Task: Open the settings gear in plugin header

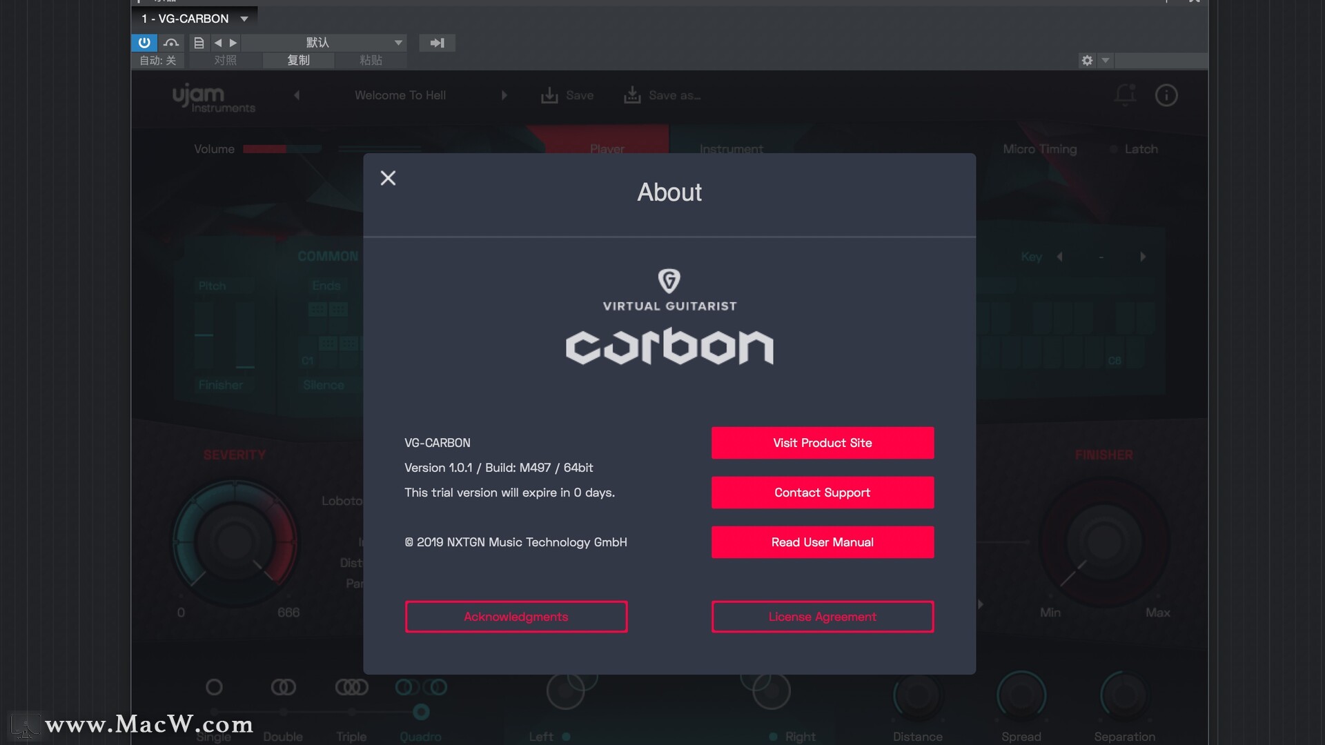Action: [x=1086, y=61]
